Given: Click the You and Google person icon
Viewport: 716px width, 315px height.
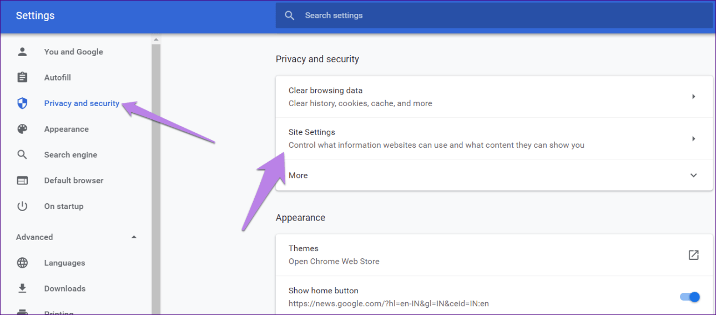Looking at the screenshot, I should (x=22, y=52).
